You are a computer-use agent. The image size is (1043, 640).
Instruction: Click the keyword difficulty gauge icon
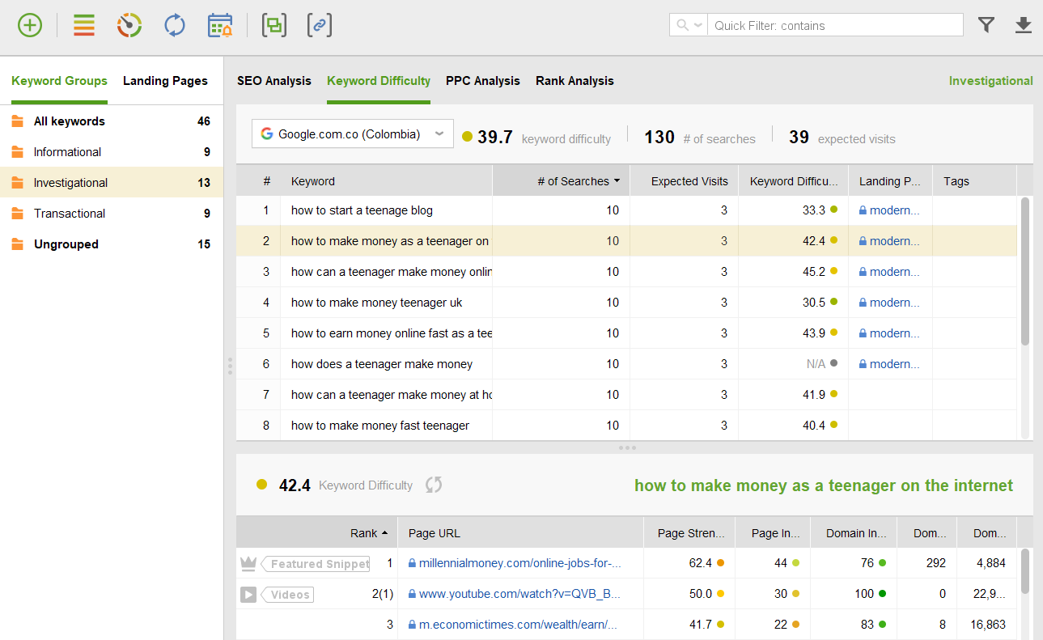pos(129,25)
